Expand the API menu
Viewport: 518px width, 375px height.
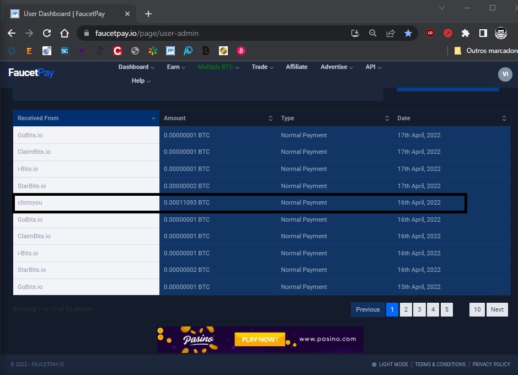click(373, 67)
